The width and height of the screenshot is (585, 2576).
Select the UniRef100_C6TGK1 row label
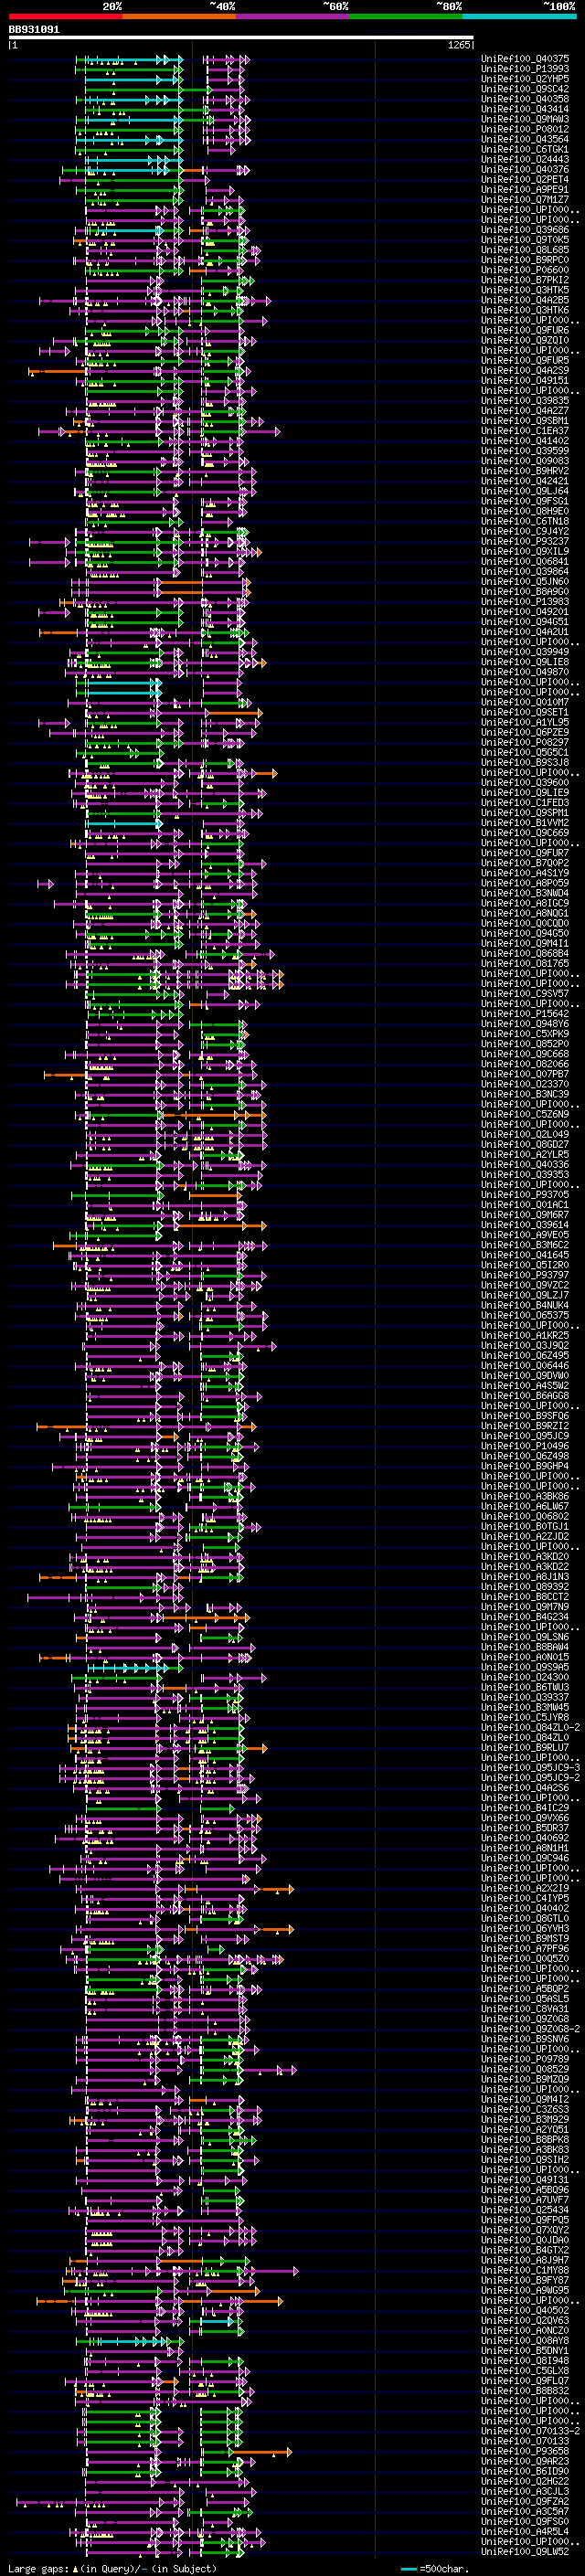525,149
